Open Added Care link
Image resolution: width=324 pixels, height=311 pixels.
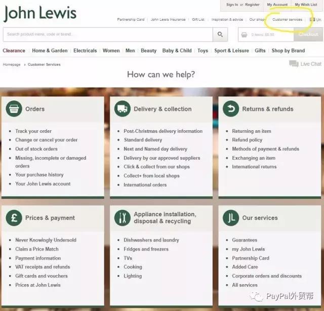pyautogui.click(x=245, y=267)
